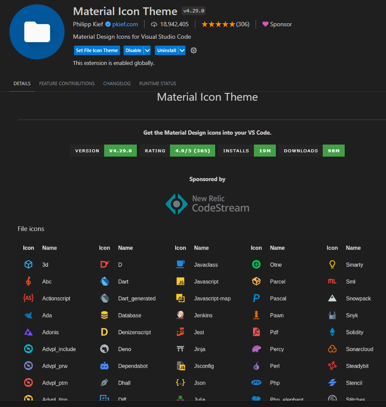
Task: Click the Downloads 98M badge
Action: pos(312,151)
